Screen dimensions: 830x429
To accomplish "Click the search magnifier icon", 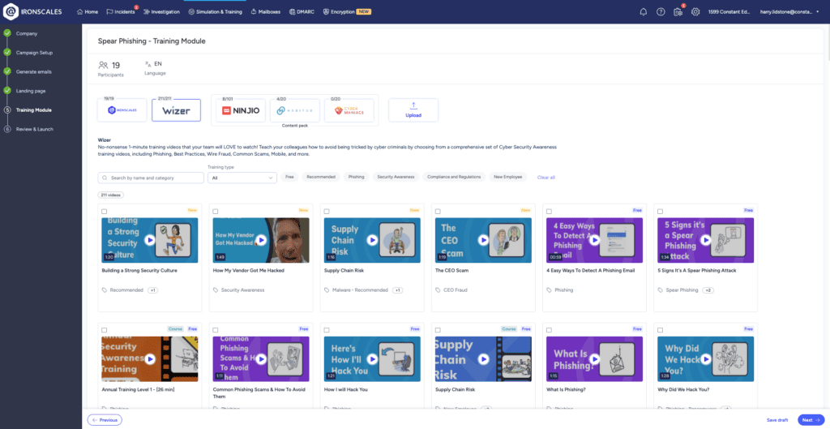I will coord(105,178).
